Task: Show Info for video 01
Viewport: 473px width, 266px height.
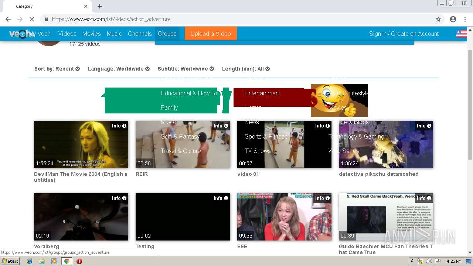Action: pos(322,126)
